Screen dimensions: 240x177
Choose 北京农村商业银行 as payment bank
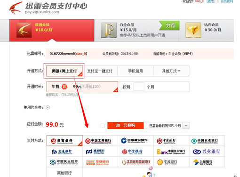[x=136, y=162]
